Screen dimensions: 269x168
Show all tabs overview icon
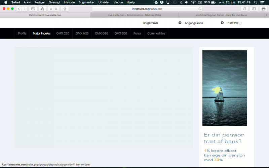coord(244,9)
